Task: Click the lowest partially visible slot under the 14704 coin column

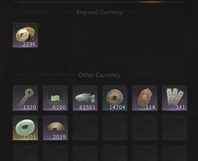Action: [115, 153]
